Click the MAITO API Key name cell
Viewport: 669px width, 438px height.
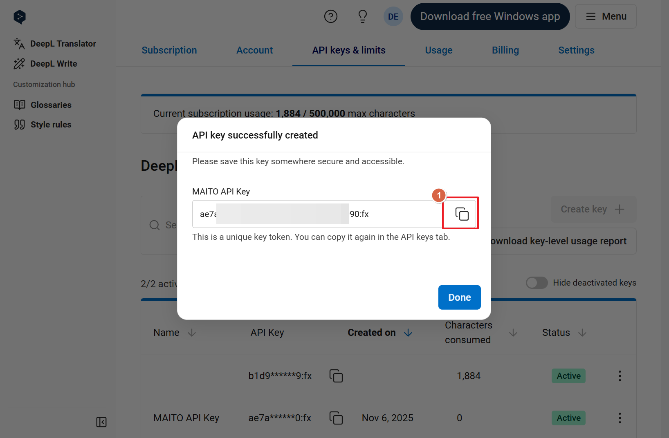coord(186,418)
